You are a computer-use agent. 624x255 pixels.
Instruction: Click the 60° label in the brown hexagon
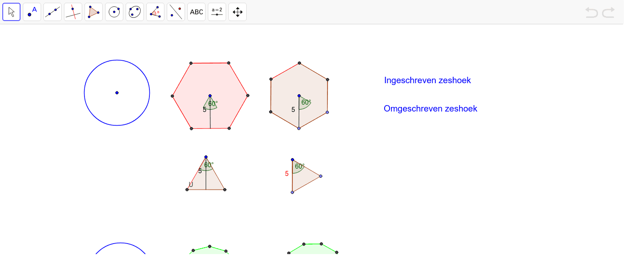coord(306,102)
